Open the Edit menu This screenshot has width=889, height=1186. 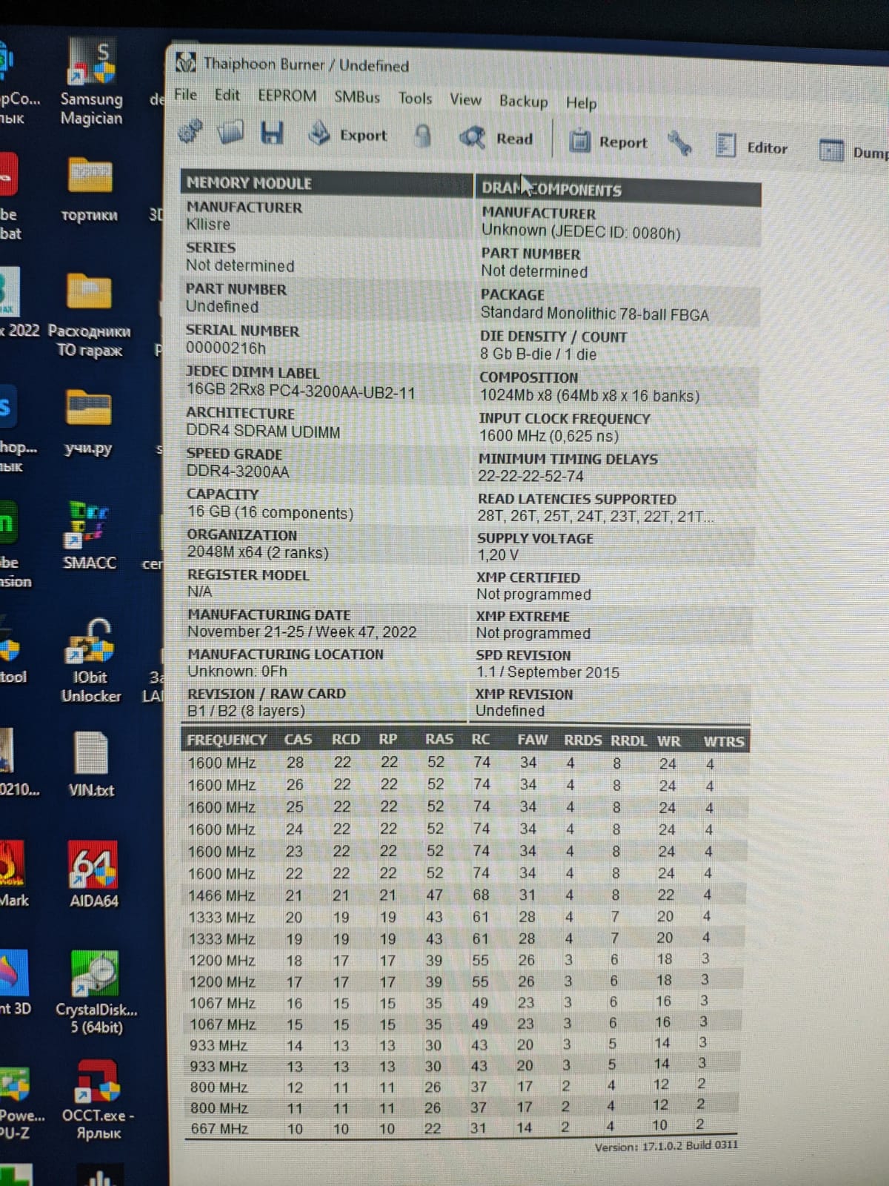pos(227,95)
